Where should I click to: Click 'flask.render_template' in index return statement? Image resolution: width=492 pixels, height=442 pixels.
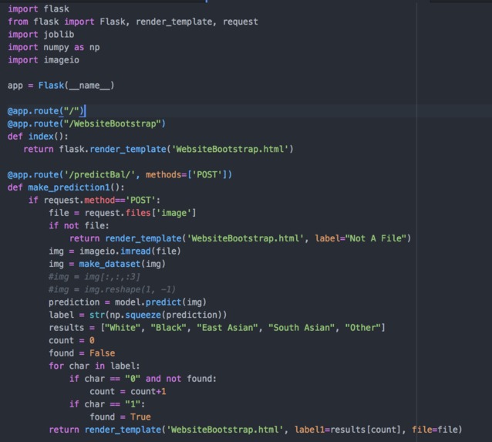(x=113, y=149)
